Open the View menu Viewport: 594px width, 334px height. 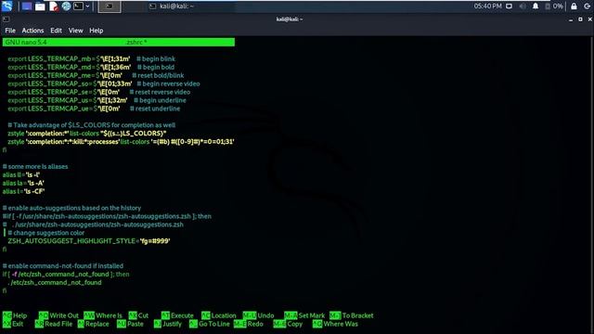[75, 31]
